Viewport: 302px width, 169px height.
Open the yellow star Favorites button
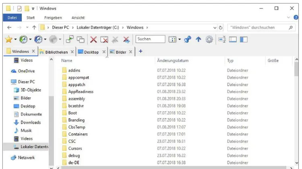[x=9, y=39]
